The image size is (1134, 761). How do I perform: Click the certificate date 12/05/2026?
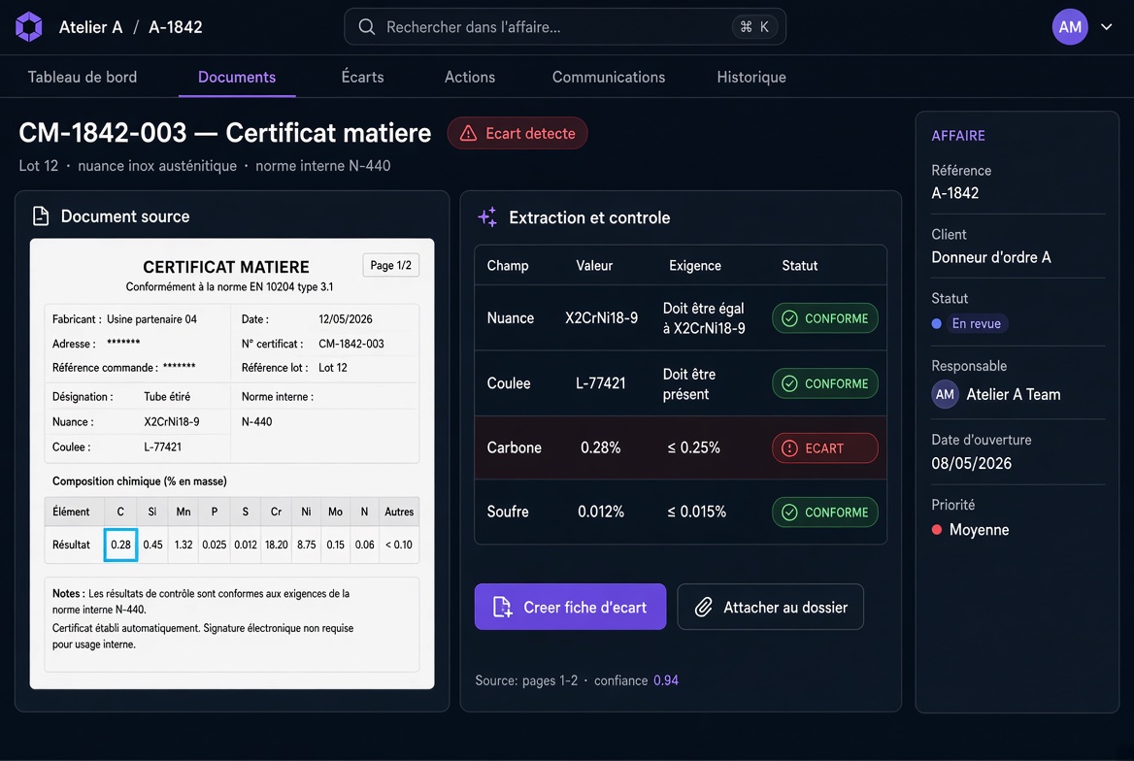click(346, 319)
